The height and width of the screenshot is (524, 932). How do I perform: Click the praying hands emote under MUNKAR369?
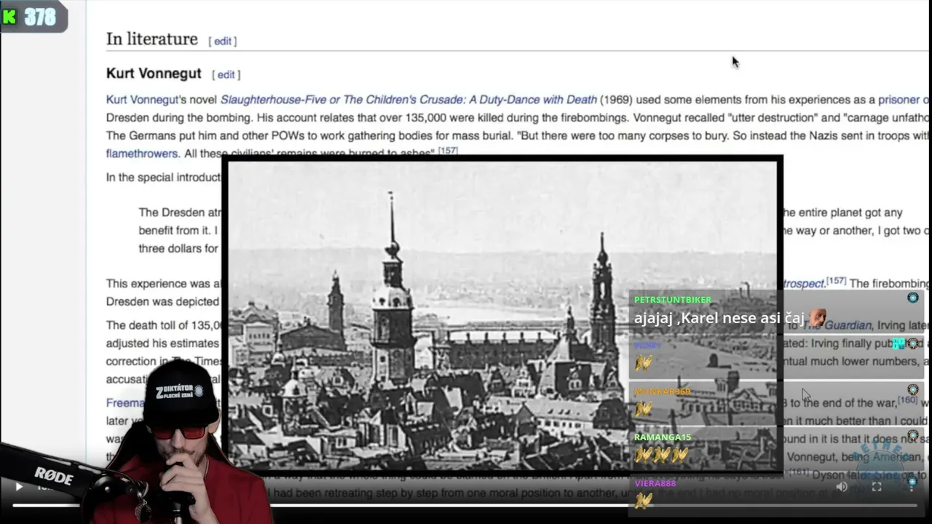[x=643, y=409]
